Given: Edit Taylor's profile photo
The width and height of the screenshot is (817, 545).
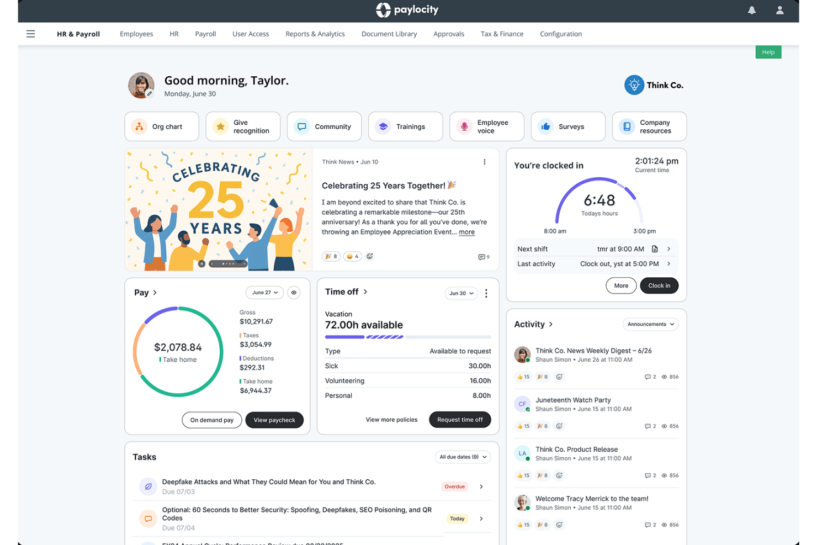Looking at the screenshot, I should point(149,94).
